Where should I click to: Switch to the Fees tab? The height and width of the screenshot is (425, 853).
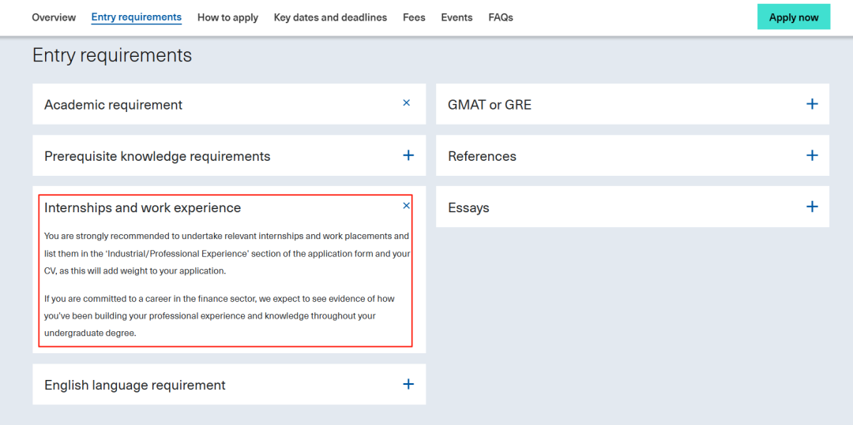414,17
